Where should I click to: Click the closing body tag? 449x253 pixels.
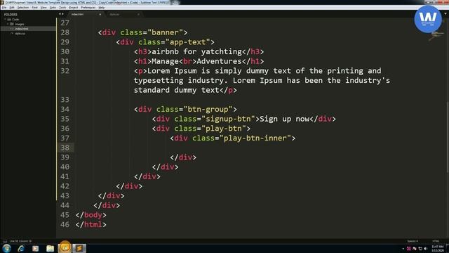(91, 215)
